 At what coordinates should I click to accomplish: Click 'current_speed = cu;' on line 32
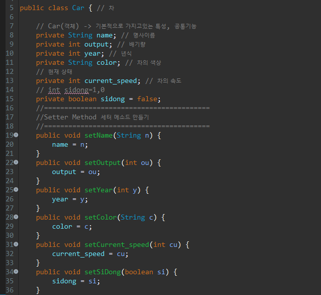(x=90, y=254)
